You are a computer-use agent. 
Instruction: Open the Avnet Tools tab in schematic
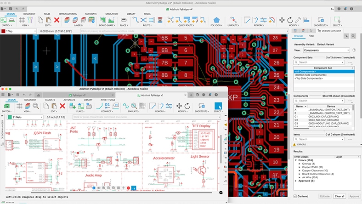pyautogui.click(x=108, y=100)
